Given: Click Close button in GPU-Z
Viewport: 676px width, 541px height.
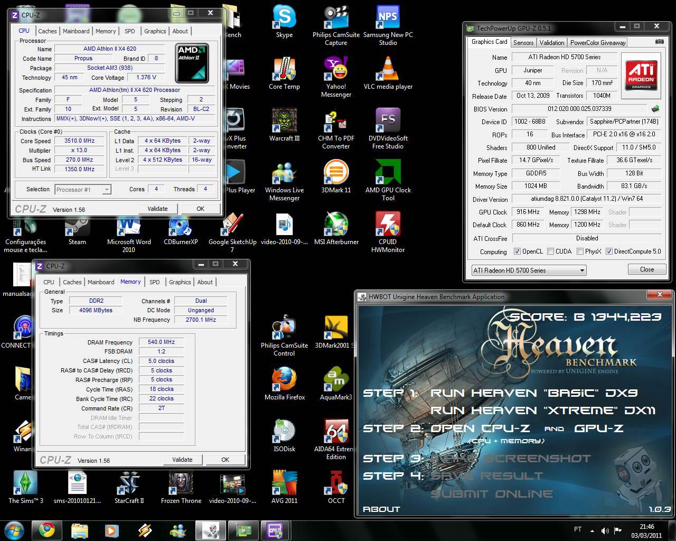Looking at the screenshot, I should tap(647, 269).
